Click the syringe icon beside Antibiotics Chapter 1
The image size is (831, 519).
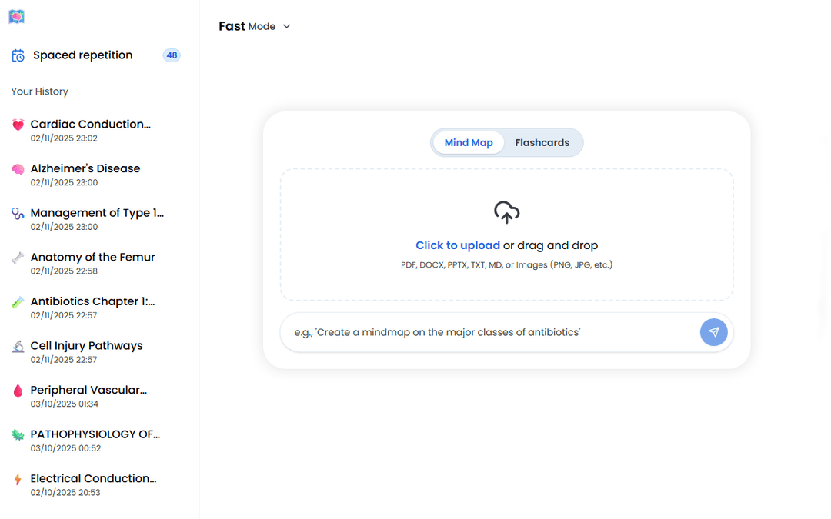point(16,301)
